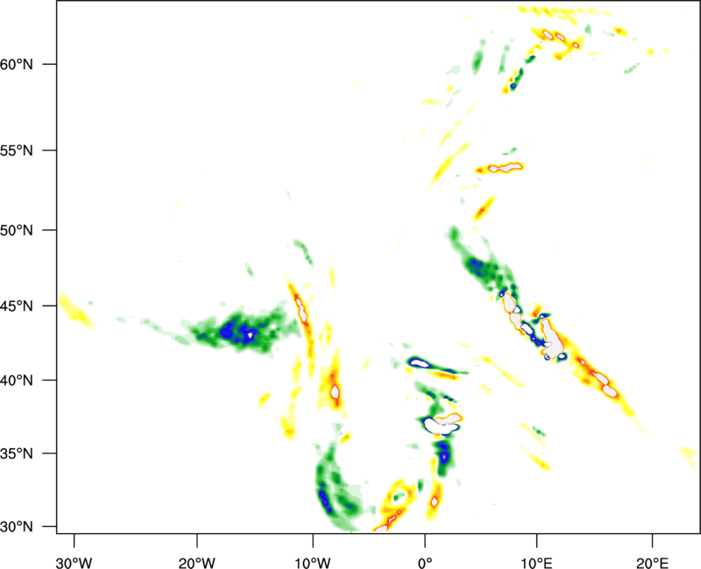The height and width of the screenshot is (569, 701).
Task: Click the 45°N latitude label
Action: [x=17, y=306]
